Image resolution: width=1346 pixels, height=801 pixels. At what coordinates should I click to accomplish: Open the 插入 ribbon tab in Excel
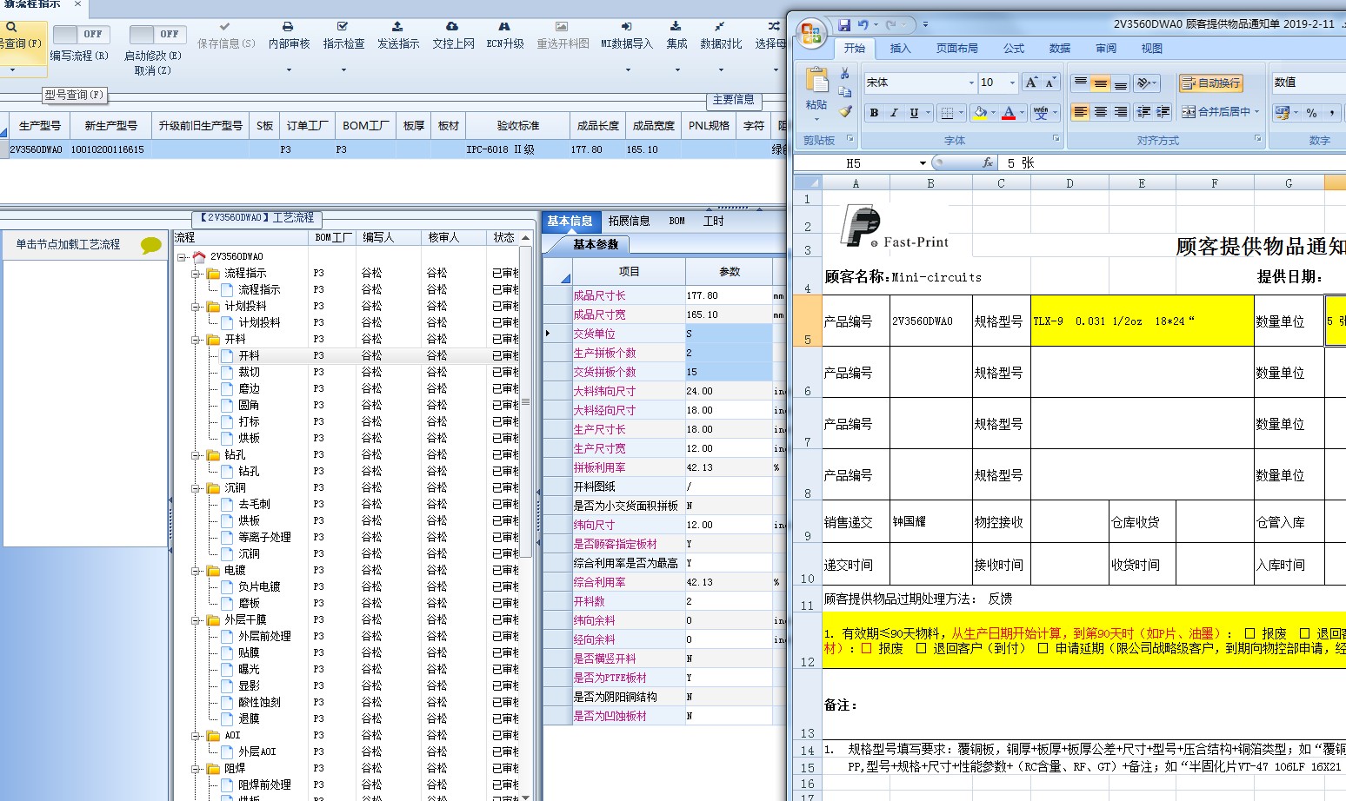[901, 49]
